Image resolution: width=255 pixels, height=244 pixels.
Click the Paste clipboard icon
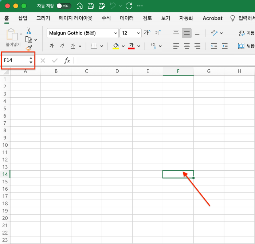coord(12,34)
